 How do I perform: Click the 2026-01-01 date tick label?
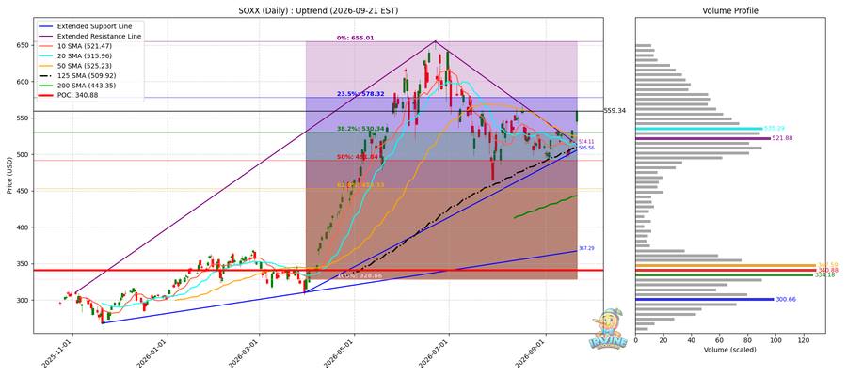[x=152, y=353]
